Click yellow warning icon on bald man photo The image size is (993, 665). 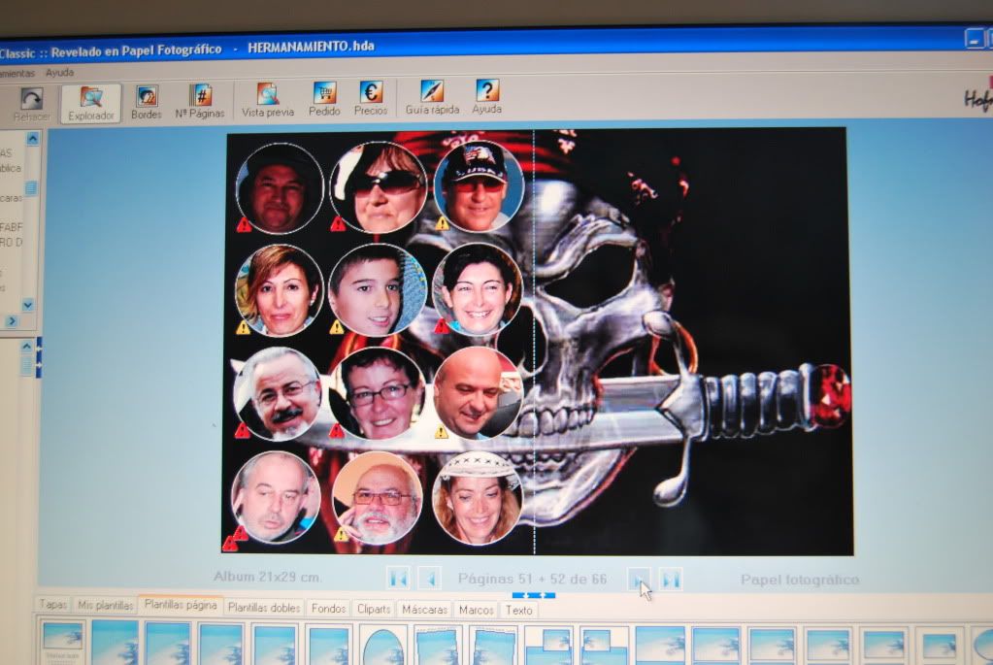tap(442, 432)
